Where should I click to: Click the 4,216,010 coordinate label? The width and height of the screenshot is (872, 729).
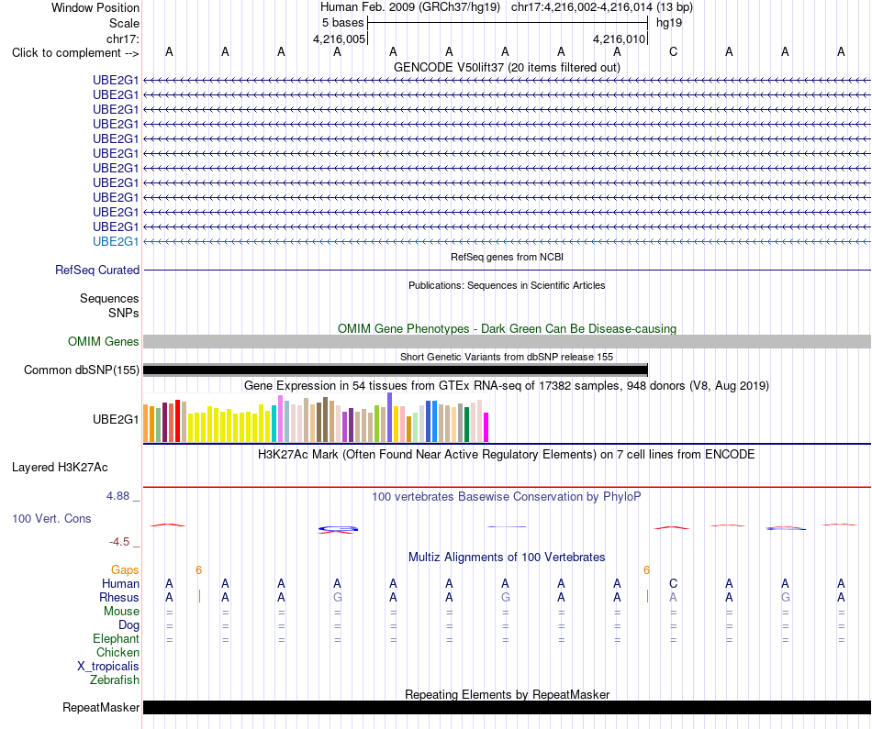[x=619, y=39]
